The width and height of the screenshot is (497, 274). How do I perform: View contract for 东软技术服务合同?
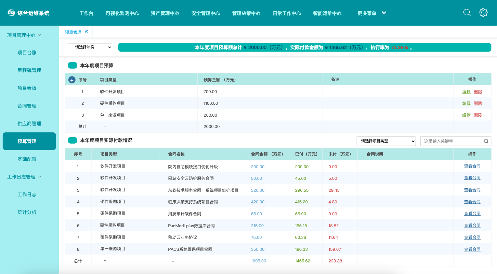click(472, 190)
